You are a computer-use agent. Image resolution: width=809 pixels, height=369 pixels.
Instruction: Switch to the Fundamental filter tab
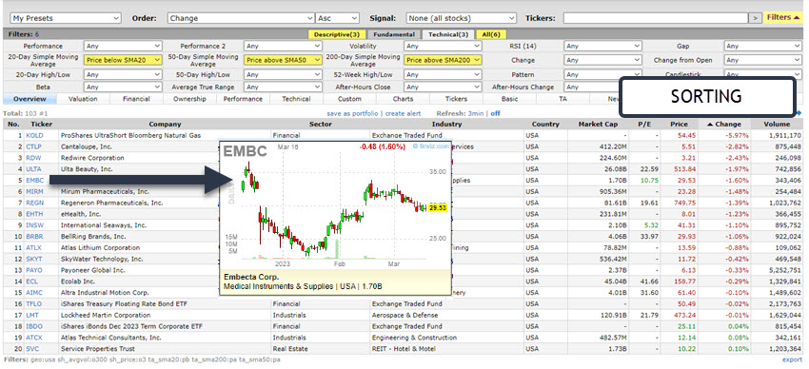[393, 34]
